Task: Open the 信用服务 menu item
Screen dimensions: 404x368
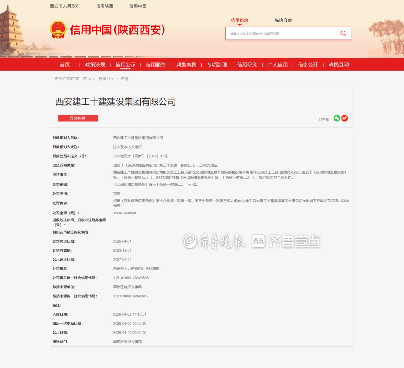Action: pyautogui.click(x=156, y=64)
